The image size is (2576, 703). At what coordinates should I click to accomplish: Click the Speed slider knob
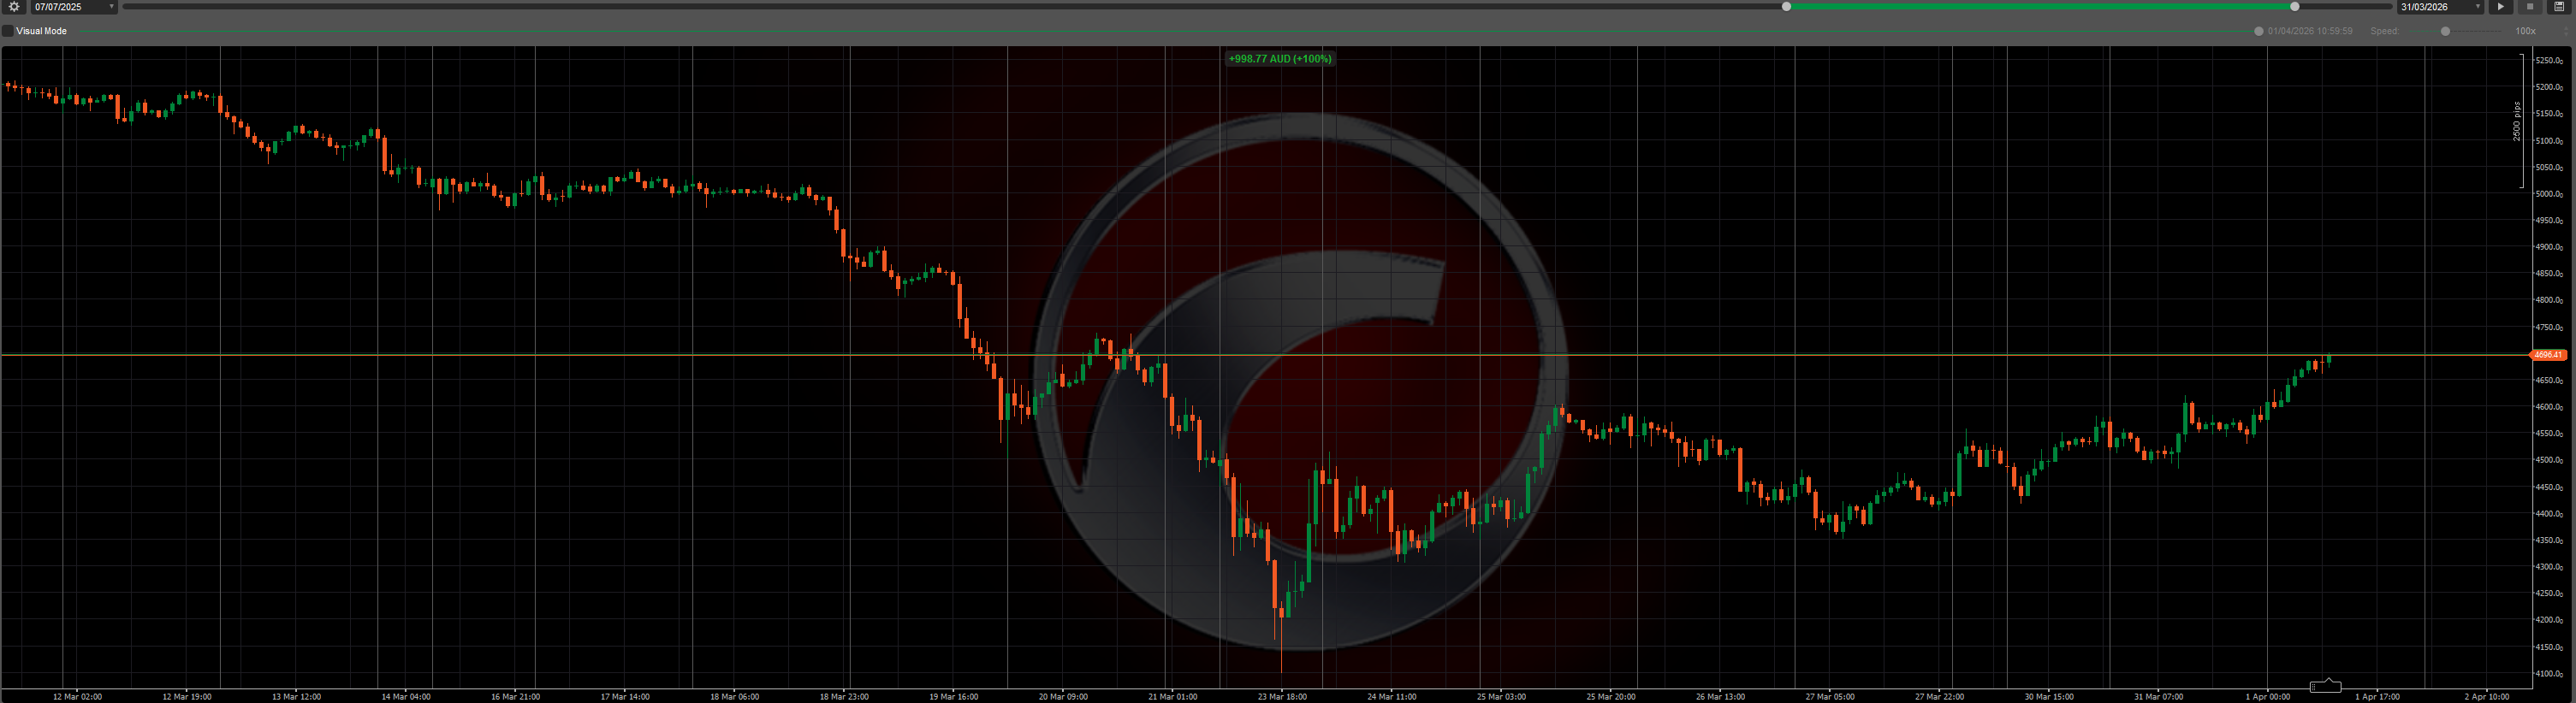click(x=2445, y=31)
